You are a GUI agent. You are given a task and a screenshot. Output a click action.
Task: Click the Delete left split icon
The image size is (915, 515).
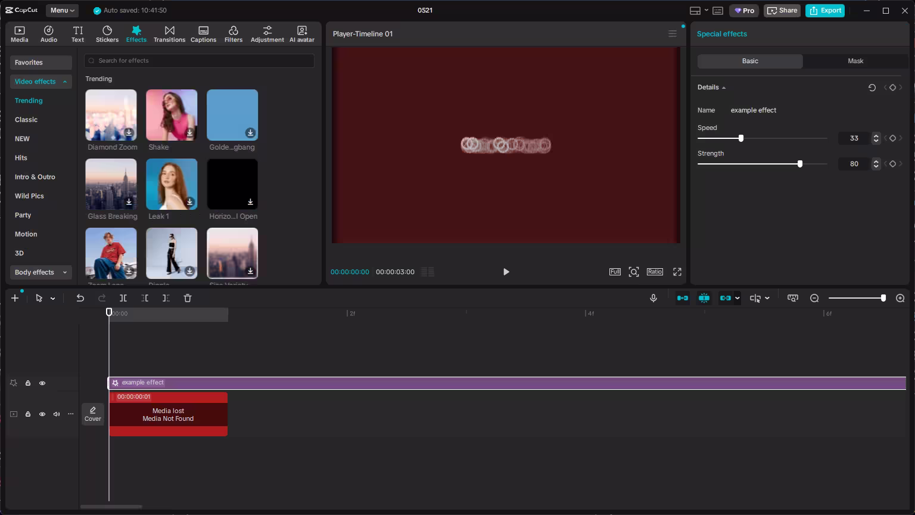(x=145, y=298)
